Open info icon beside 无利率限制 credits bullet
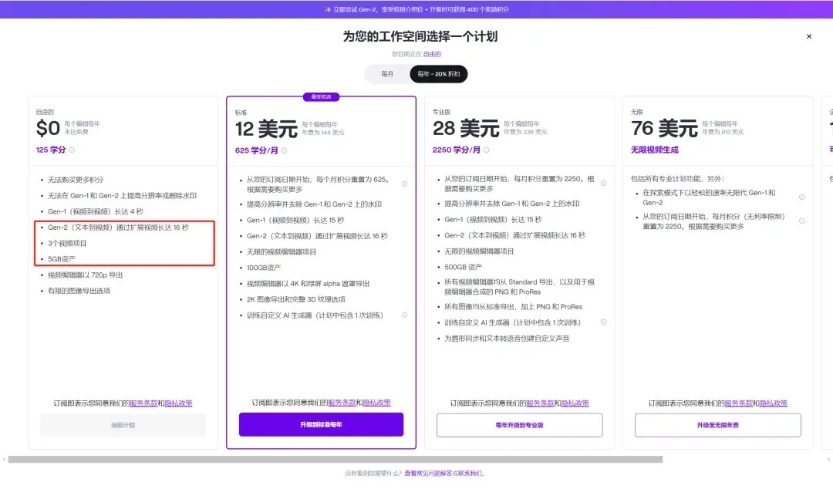Image resolution: width=833 pixels, height=489 pixels. 801,221
